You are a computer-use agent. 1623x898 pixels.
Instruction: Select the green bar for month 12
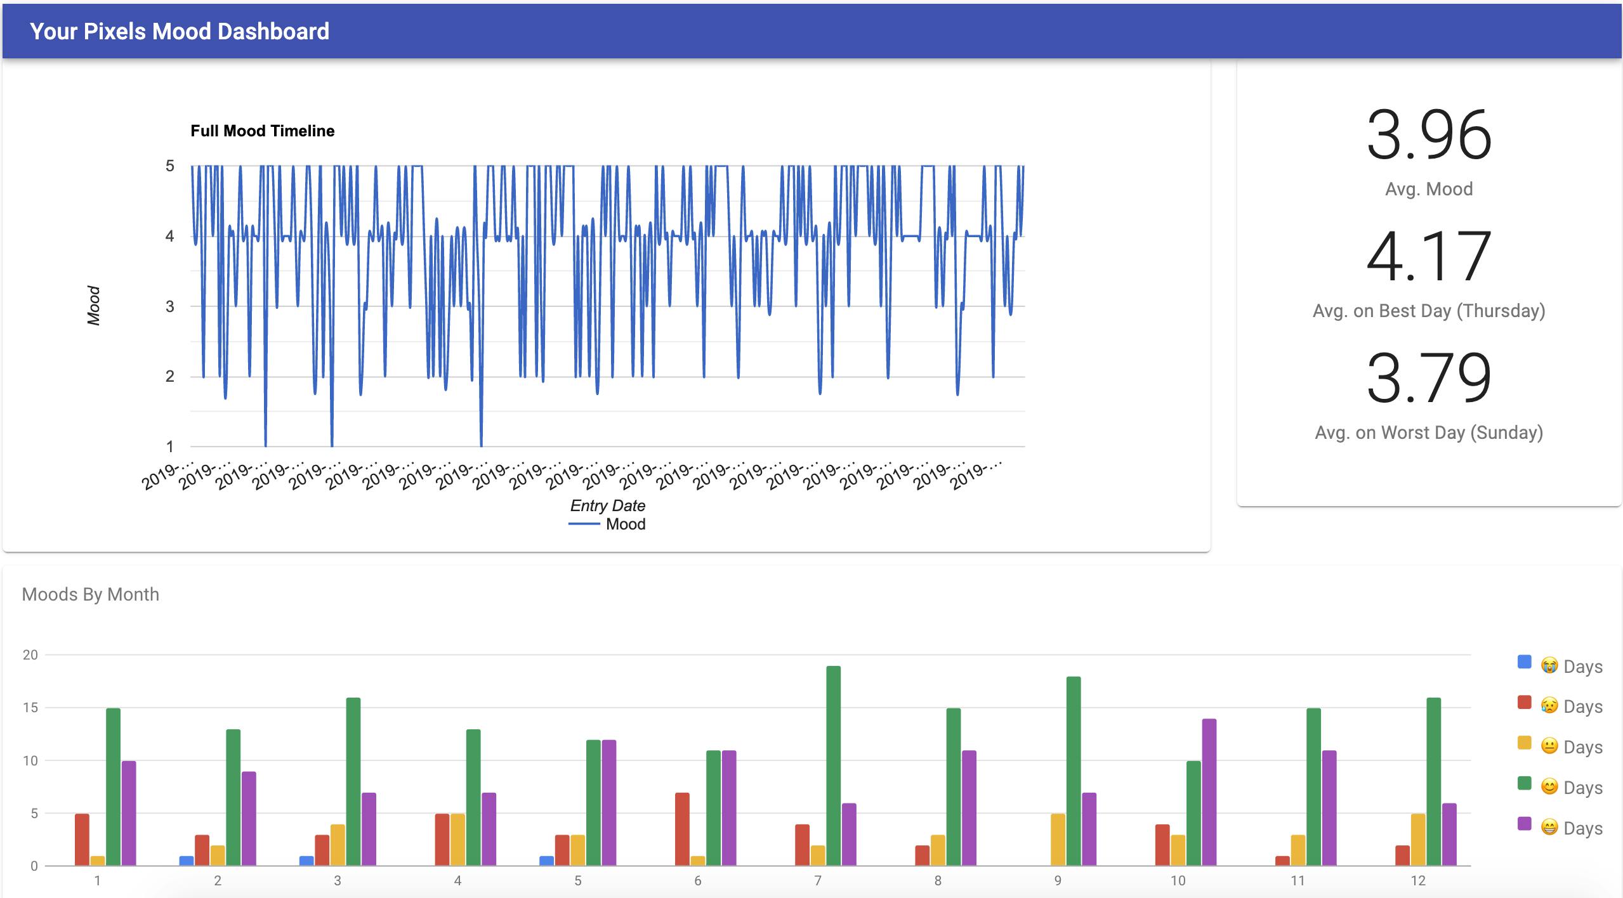1433,781
